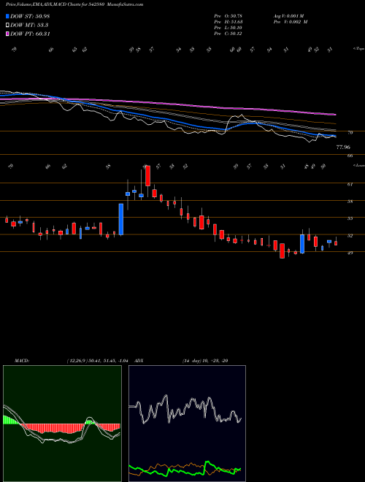
Task: Click the '61' price axis label
Action: tap(350, 185)
